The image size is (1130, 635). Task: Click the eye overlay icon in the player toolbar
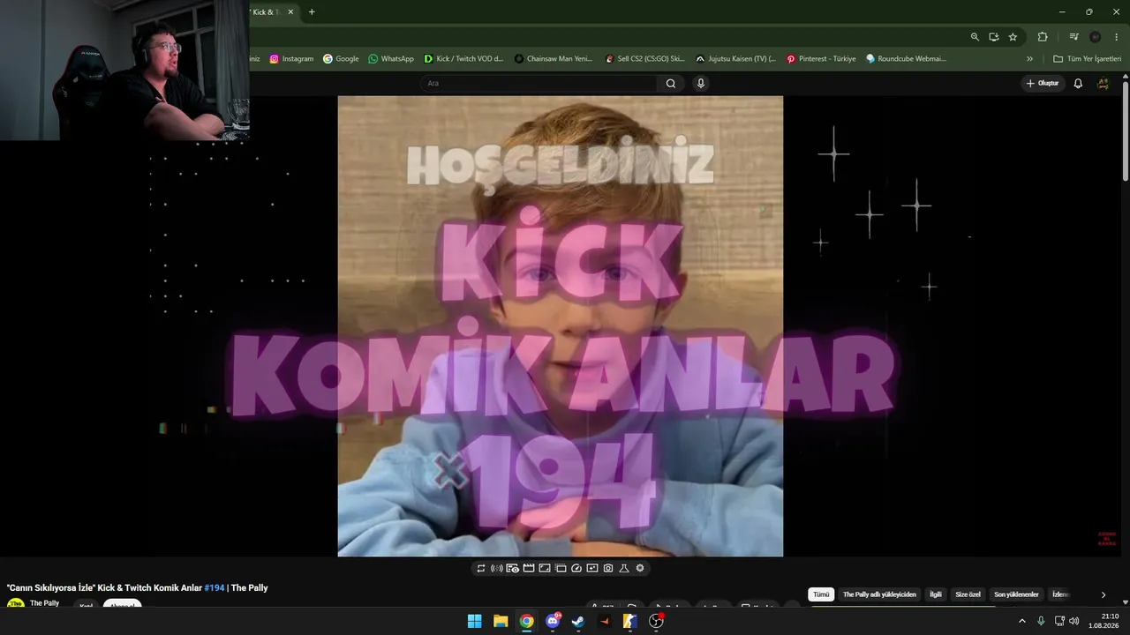(x=512, y=568)
